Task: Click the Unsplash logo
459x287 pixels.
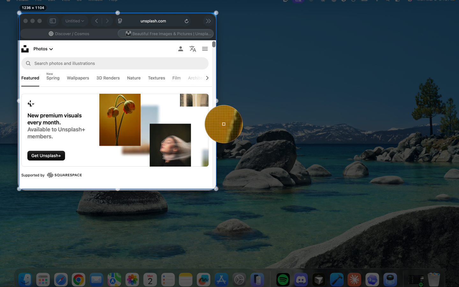Action: (25, 49)
